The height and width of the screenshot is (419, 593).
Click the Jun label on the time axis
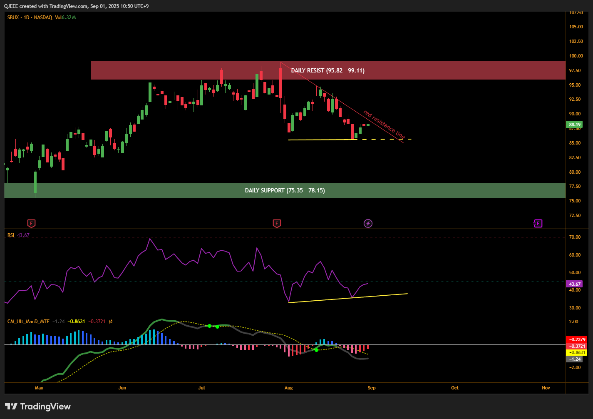(x=122, y=388)
